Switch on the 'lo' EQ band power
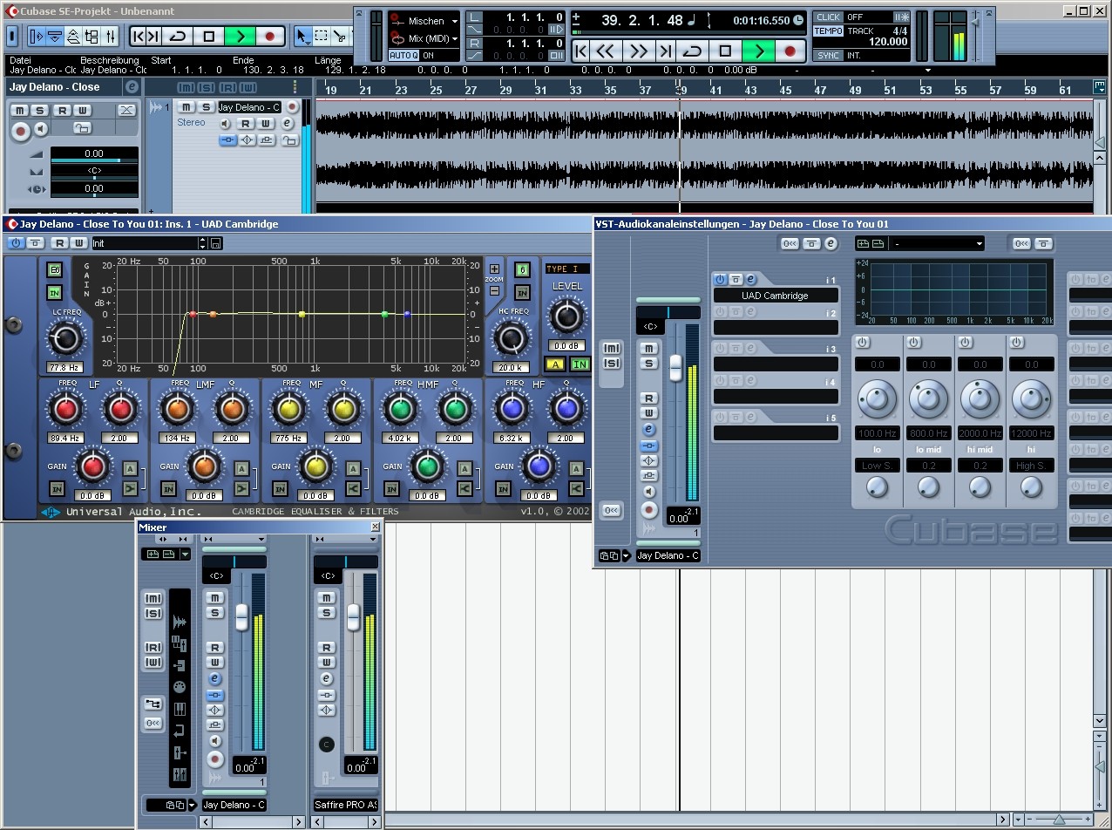The image size is (1112, 830). [862, 343]
